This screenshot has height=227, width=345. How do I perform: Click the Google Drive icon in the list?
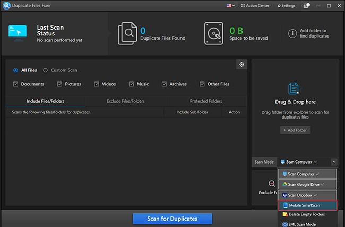click(284, 184)
